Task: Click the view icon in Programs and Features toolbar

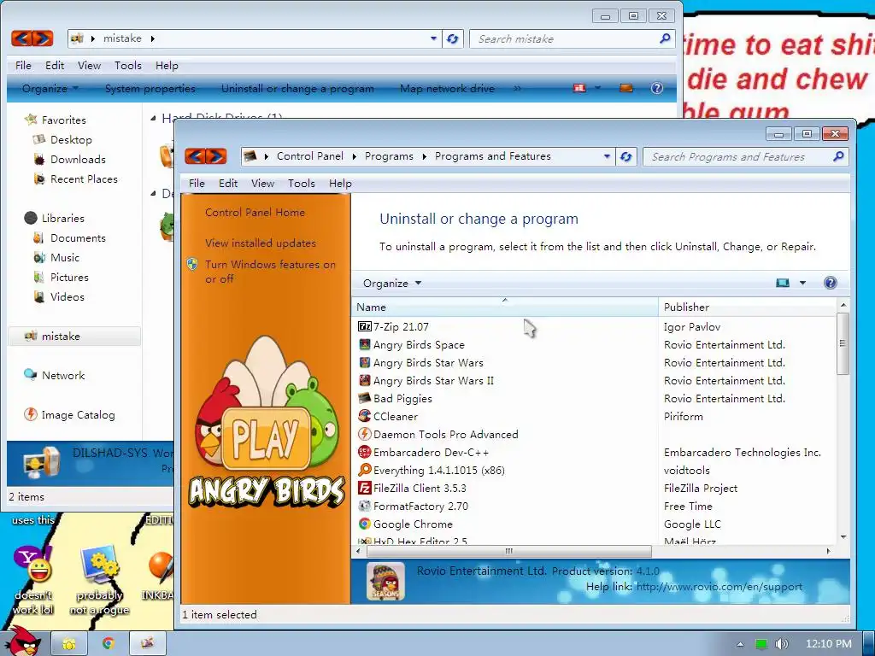Action: coord(783,283)
